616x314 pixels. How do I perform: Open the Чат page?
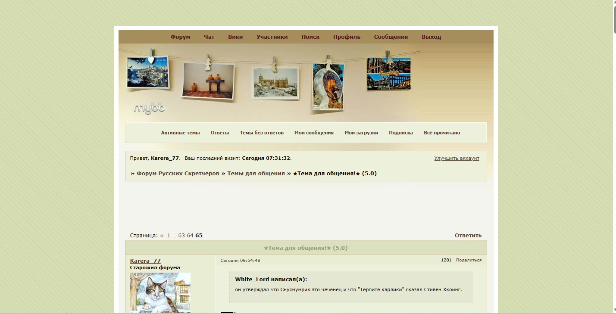209,37
